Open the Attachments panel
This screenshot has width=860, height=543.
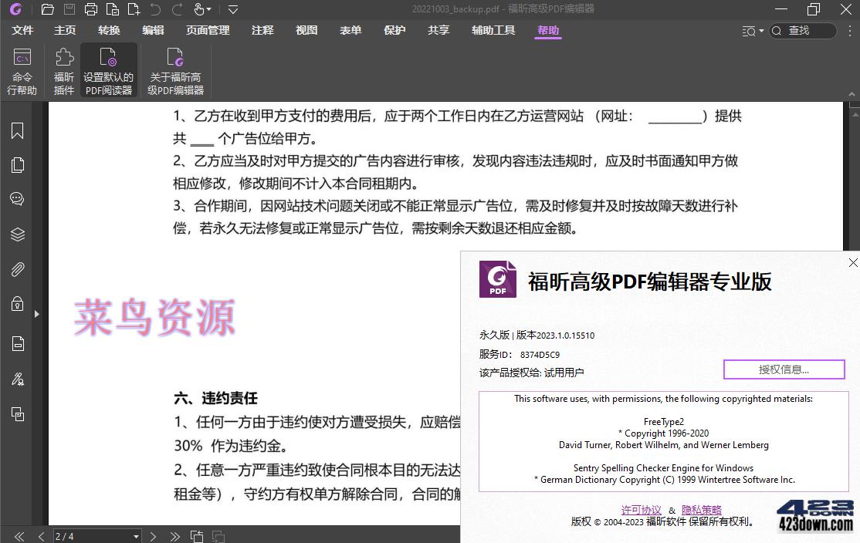(17, 268)
